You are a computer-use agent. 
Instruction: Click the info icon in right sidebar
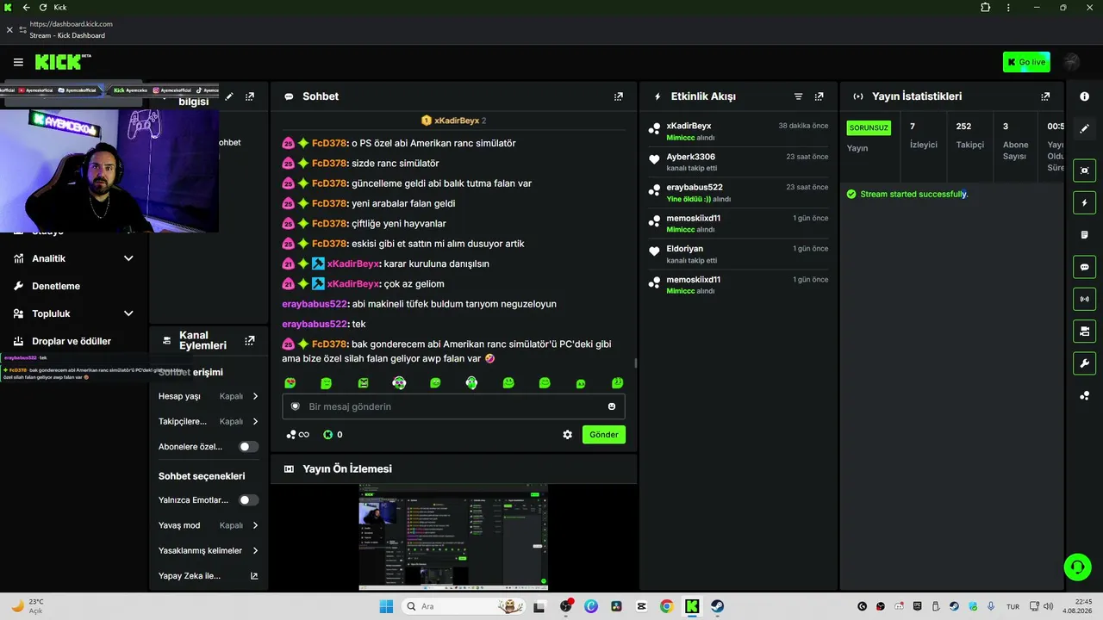point(1084,96)
